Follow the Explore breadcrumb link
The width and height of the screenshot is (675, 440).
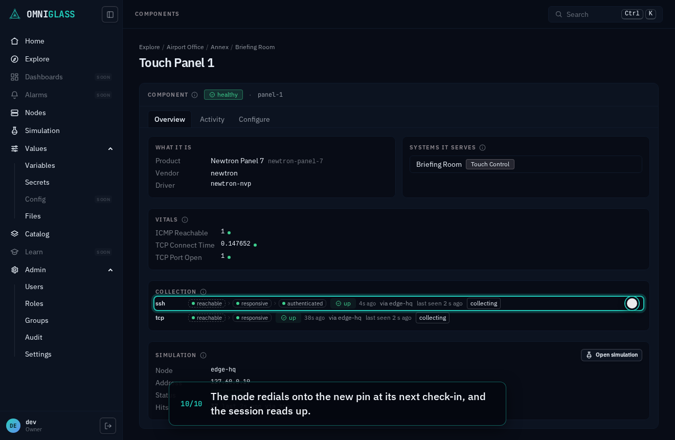(x=149, y=47)
